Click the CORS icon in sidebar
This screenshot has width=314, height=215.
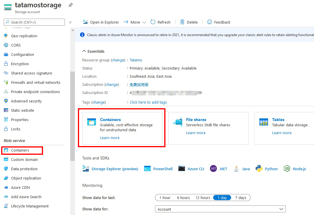(x=6, y=45)
